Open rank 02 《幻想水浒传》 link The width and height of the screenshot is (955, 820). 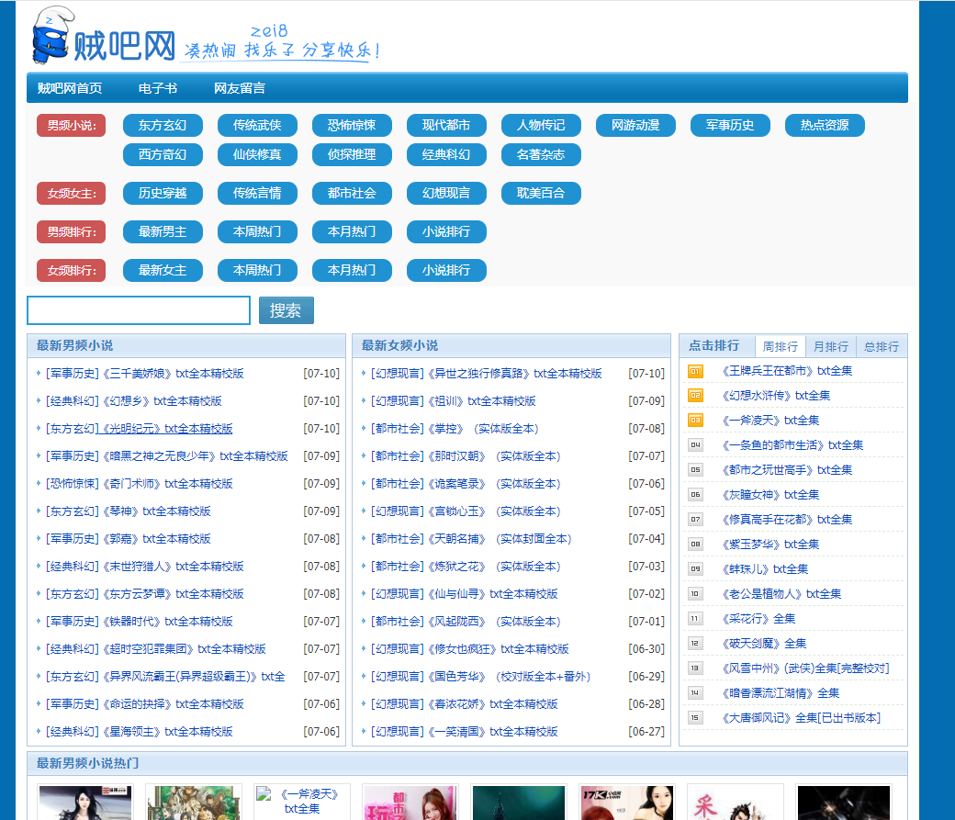pyautogui.click(x=775, y=396)
